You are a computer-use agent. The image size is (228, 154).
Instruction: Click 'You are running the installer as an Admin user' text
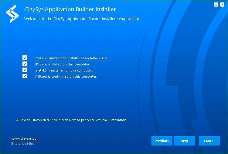point(72,58)
